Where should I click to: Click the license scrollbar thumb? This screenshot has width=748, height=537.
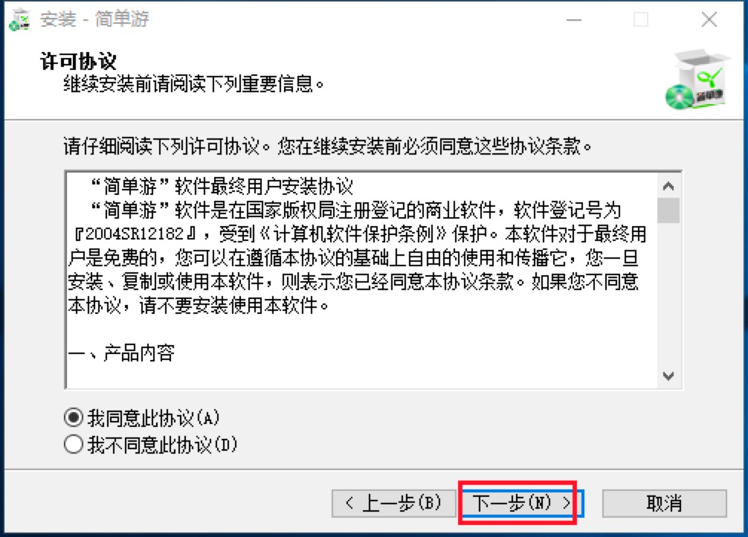[668, 210]
